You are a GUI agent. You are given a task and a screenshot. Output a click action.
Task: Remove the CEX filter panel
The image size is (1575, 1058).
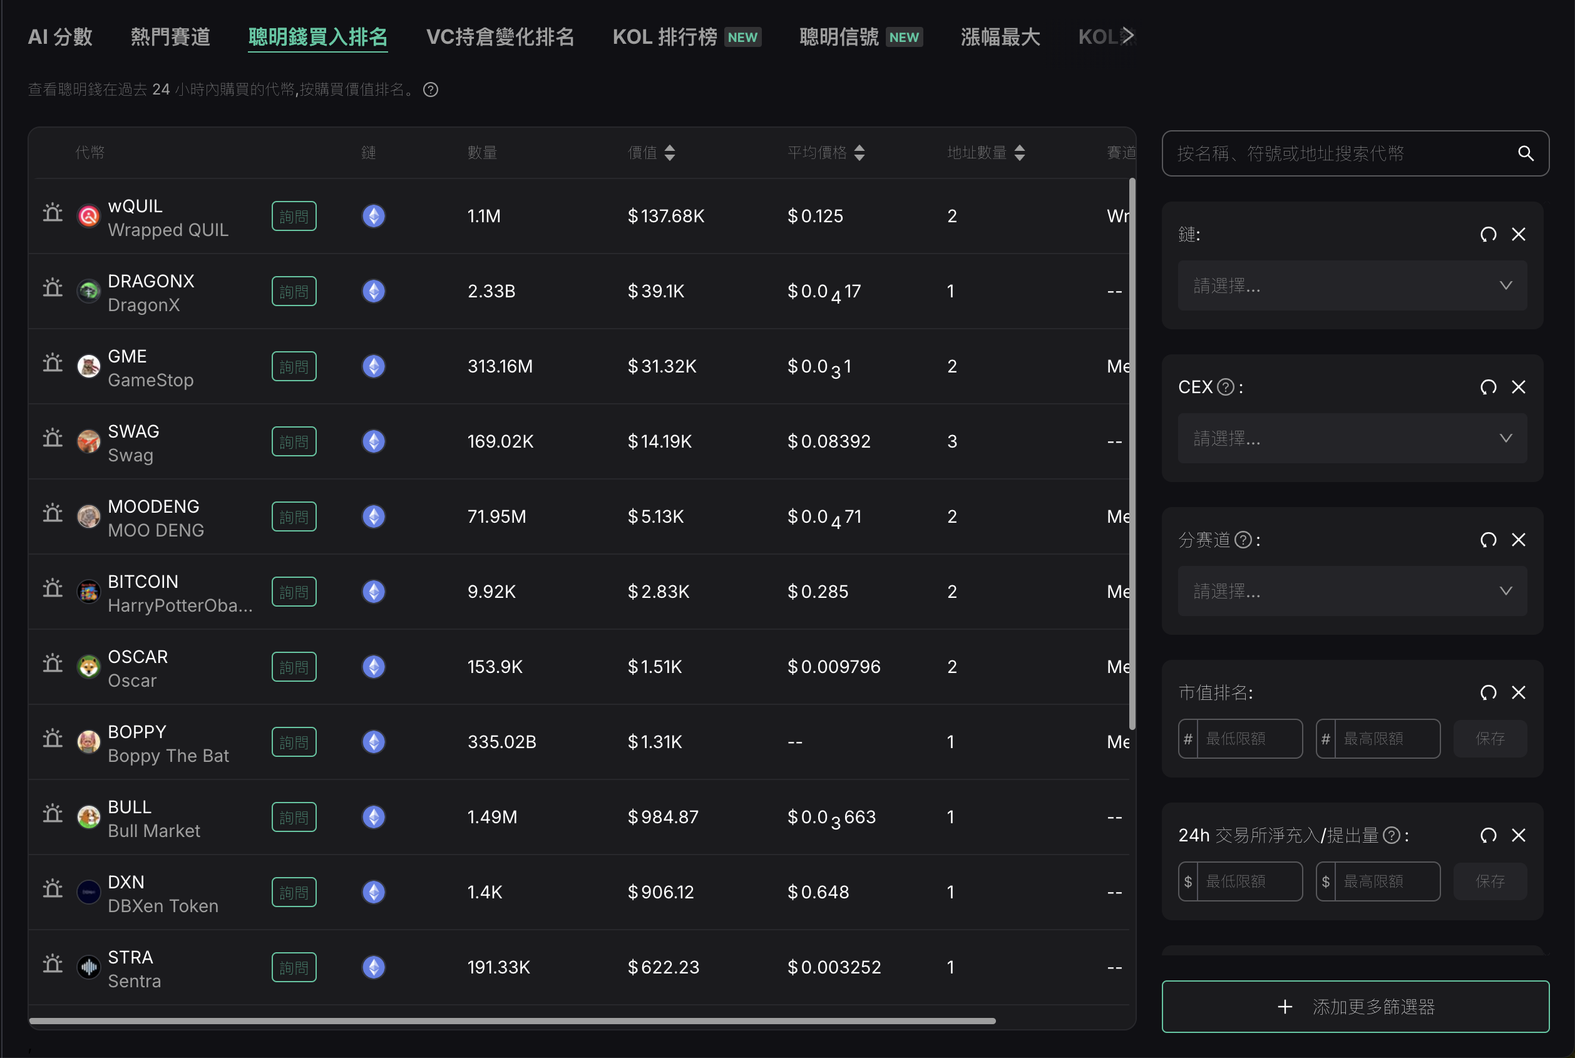[1518, 388]
